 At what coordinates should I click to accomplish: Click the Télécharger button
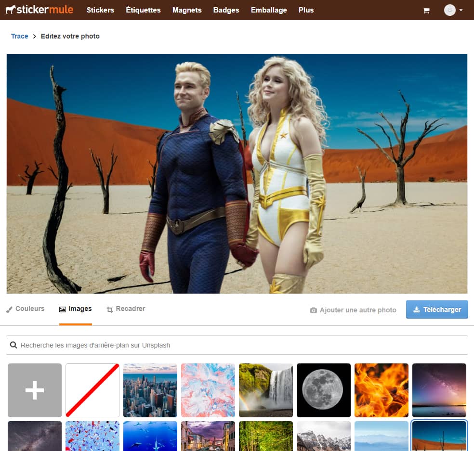pyautogui.click(x=437, y=309)
